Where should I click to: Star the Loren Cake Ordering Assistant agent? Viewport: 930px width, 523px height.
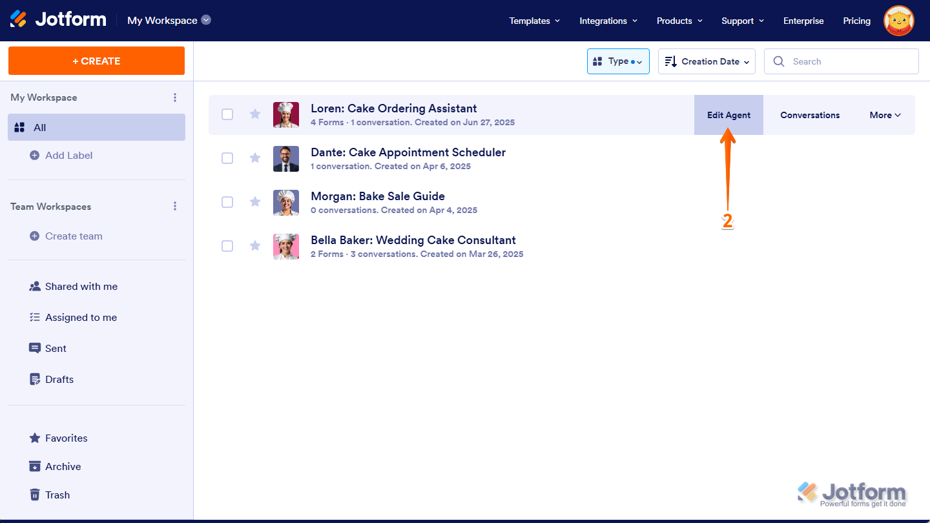point(255,114)
